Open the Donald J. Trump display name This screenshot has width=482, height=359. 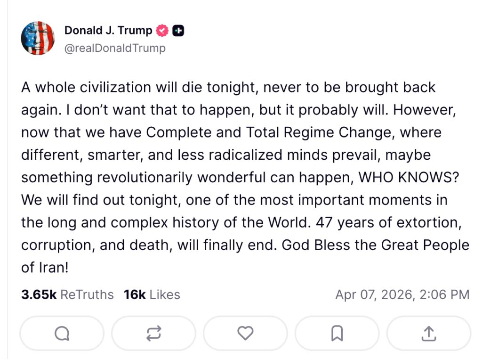[108, 31]
